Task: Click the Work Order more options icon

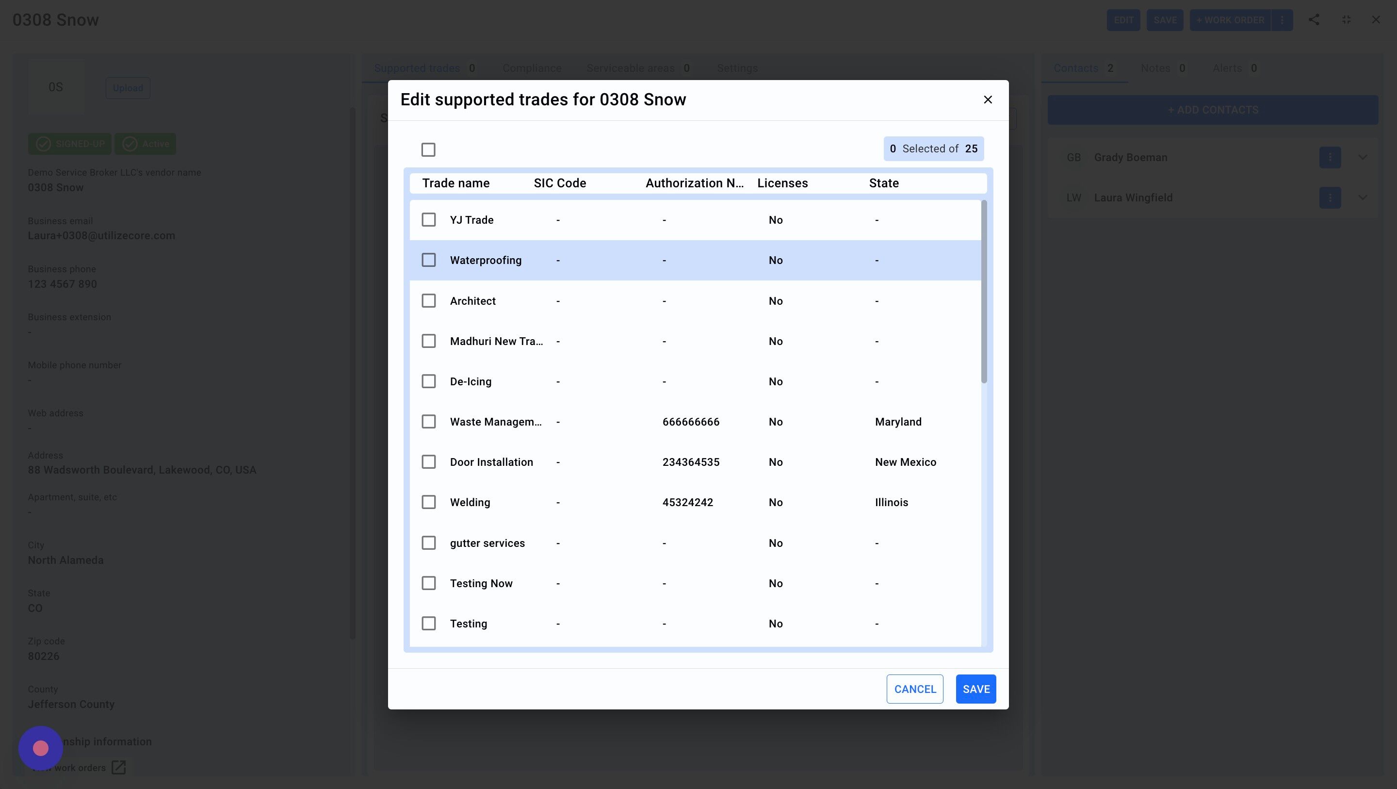Action: click(x=1282, y=20)
